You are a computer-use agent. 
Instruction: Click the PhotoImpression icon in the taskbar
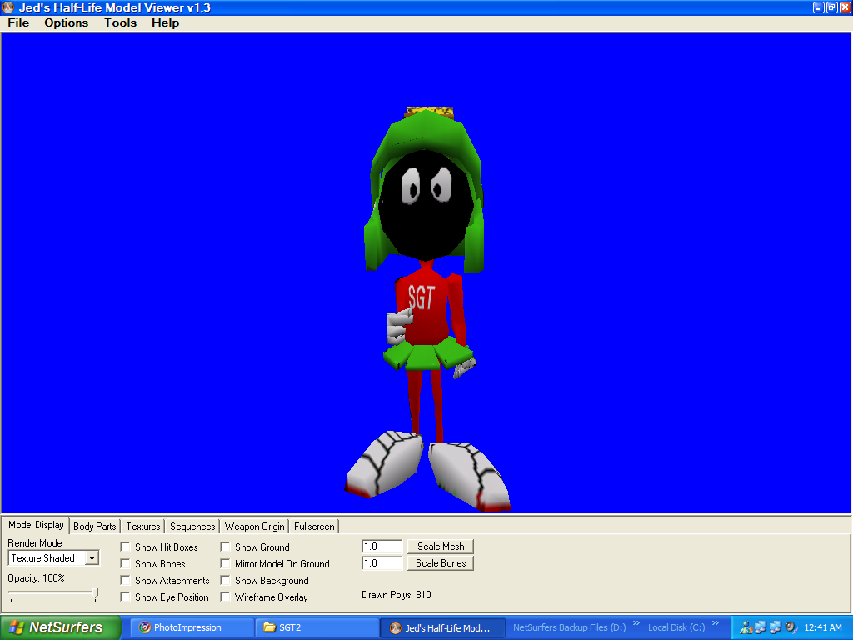145,627
